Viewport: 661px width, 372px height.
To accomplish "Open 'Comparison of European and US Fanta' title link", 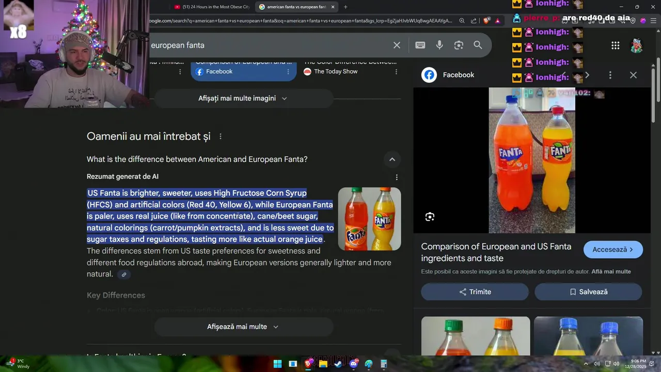I will 496,252.
